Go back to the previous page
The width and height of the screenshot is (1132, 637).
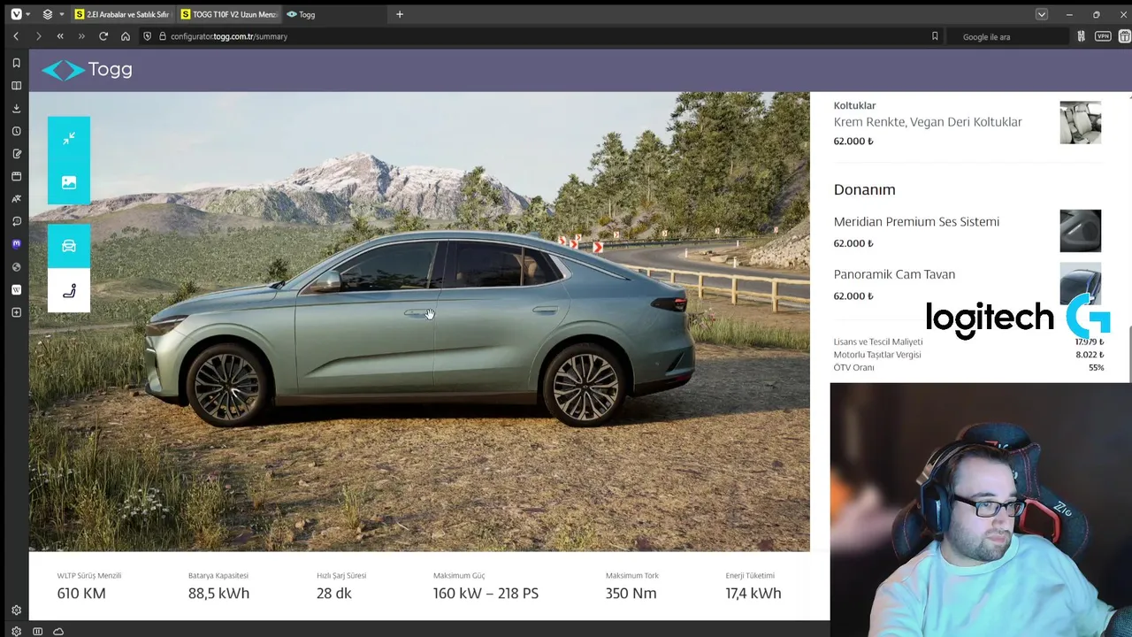pos(16,36)
